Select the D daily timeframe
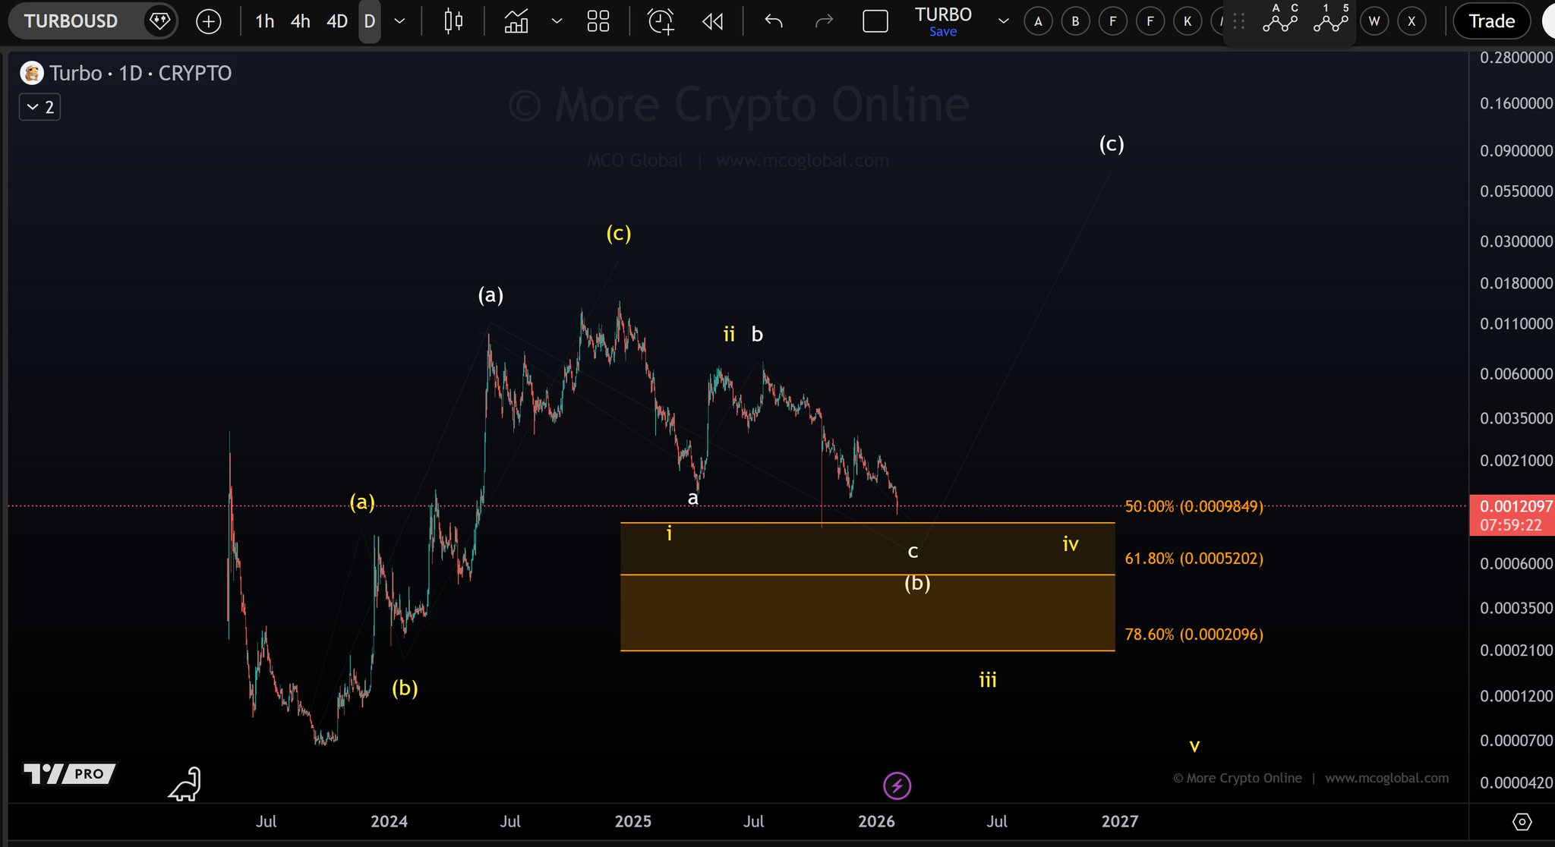The image size is (1555, 847). pyautogui.click(x=370, y=21)
